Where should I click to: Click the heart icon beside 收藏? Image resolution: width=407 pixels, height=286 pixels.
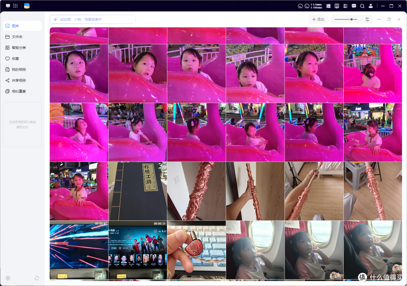tap(7, 59)
